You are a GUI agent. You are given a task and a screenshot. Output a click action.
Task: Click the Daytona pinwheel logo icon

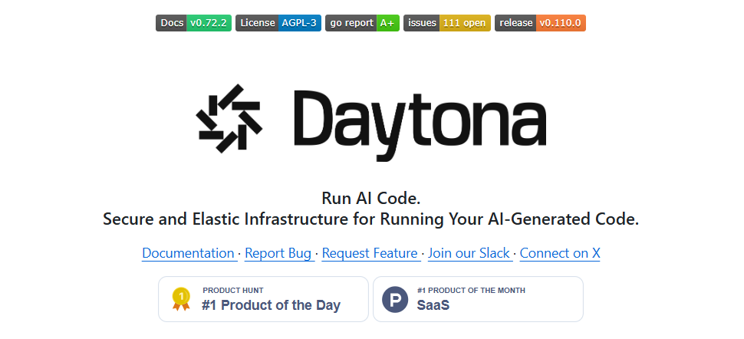pyautogui.click(x=229, y=119)
